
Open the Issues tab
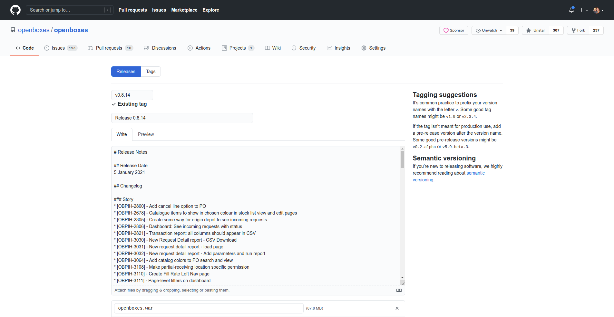[61, 48]
